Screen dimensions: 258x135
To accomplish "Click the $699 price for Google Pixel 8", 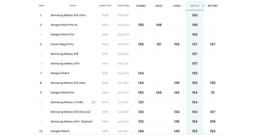I will pos(105,131).
